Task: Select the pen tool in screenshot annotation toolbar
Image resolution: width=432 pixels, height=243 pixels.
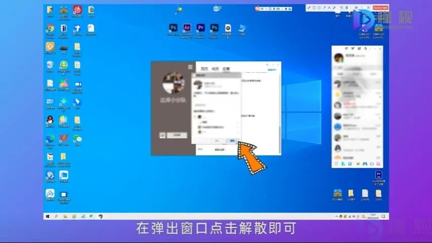Action: pos(309,8)
